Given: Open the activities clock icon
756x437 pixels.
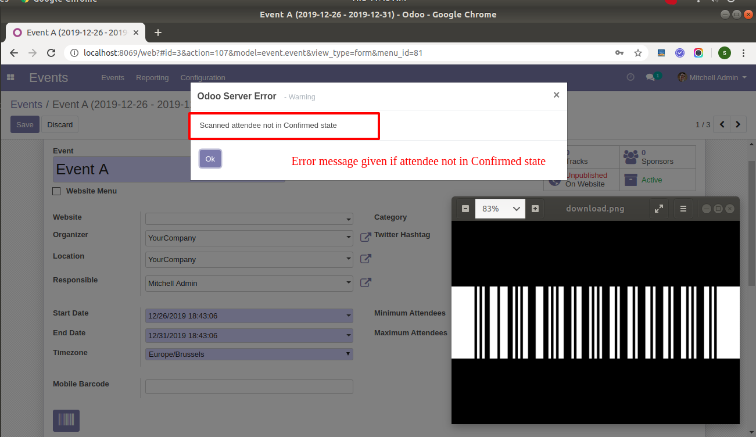Looking at the screenshot, I should (x=630, y=77).
